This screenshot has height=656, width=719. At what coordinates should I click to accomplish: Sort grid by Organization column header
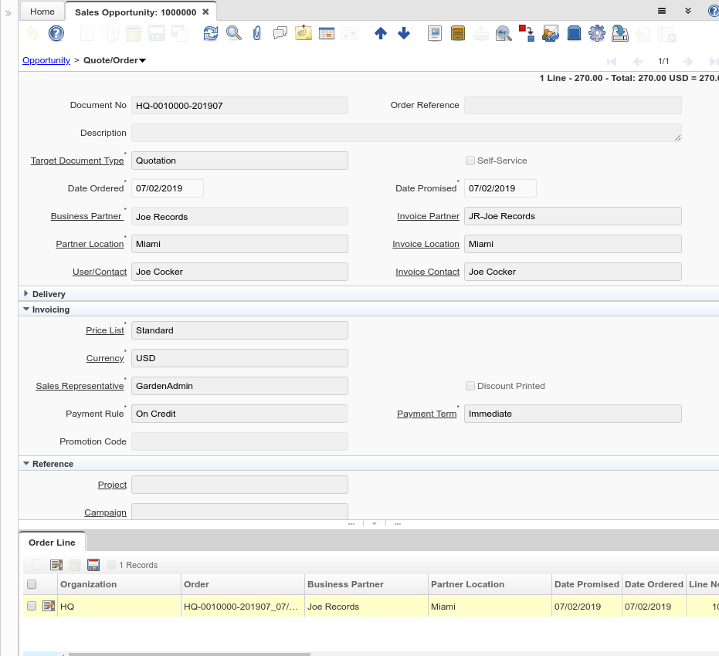pos(89,584)
